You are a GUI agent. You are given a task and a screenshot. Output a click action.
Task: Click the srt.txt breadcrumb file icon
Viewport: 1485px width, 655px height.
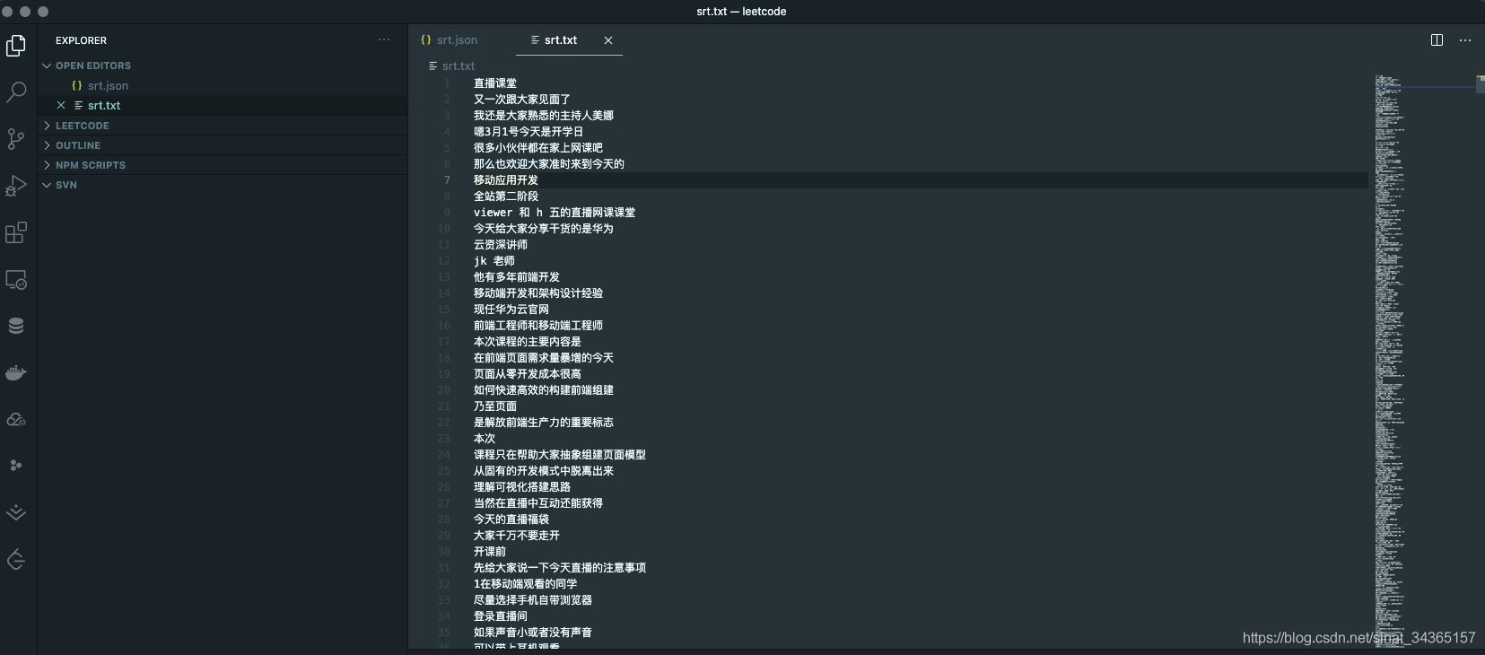[433, 65]
